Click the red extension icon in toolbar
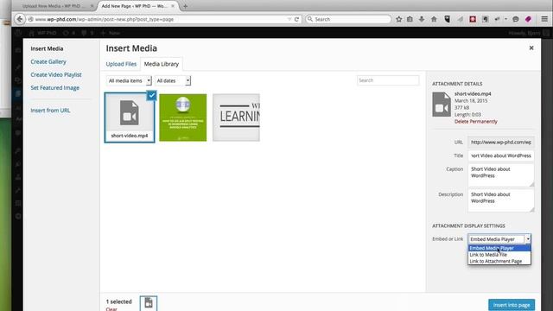The image size is (553, 311). (473, 19)
